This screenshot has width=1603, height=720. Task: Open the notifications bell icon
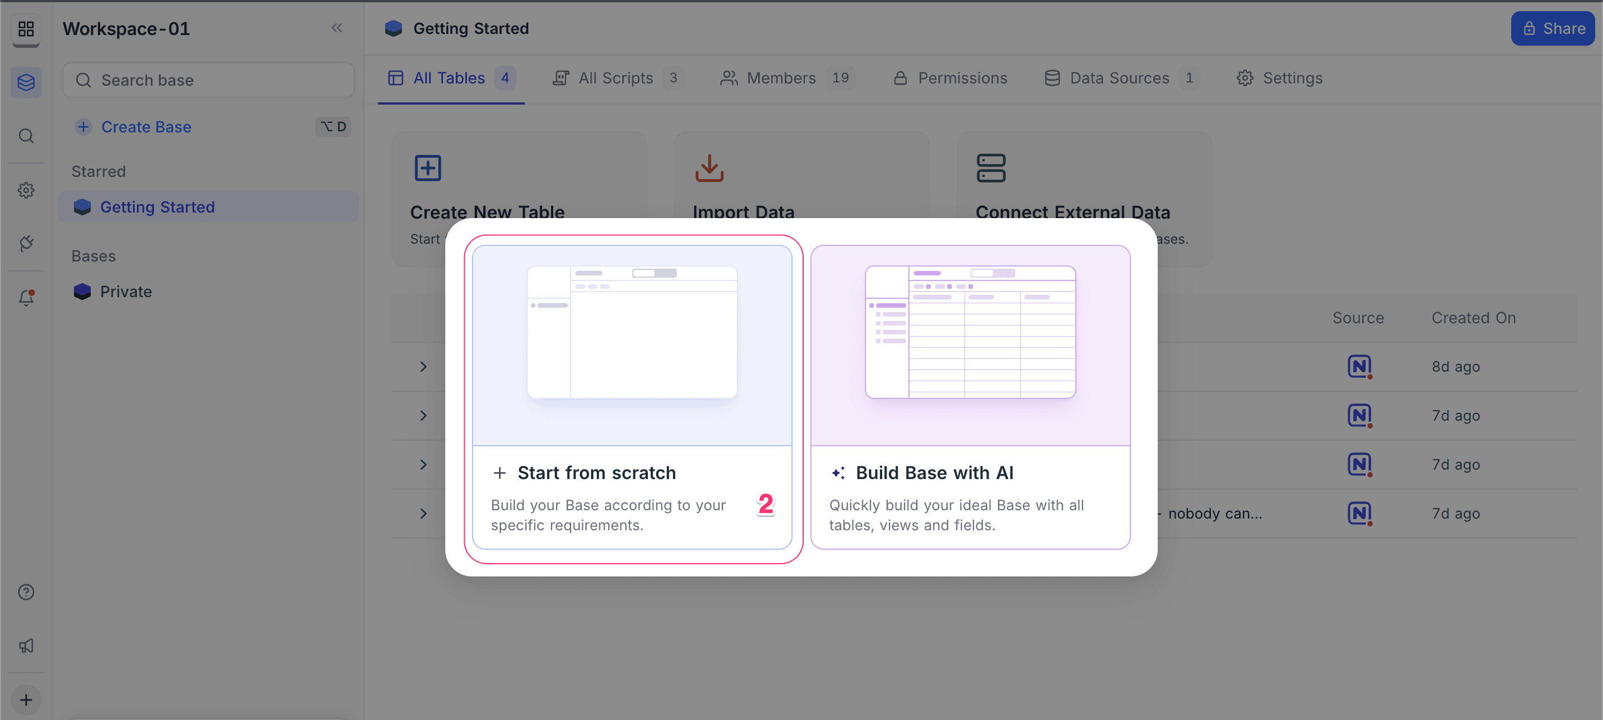point(26,298)
